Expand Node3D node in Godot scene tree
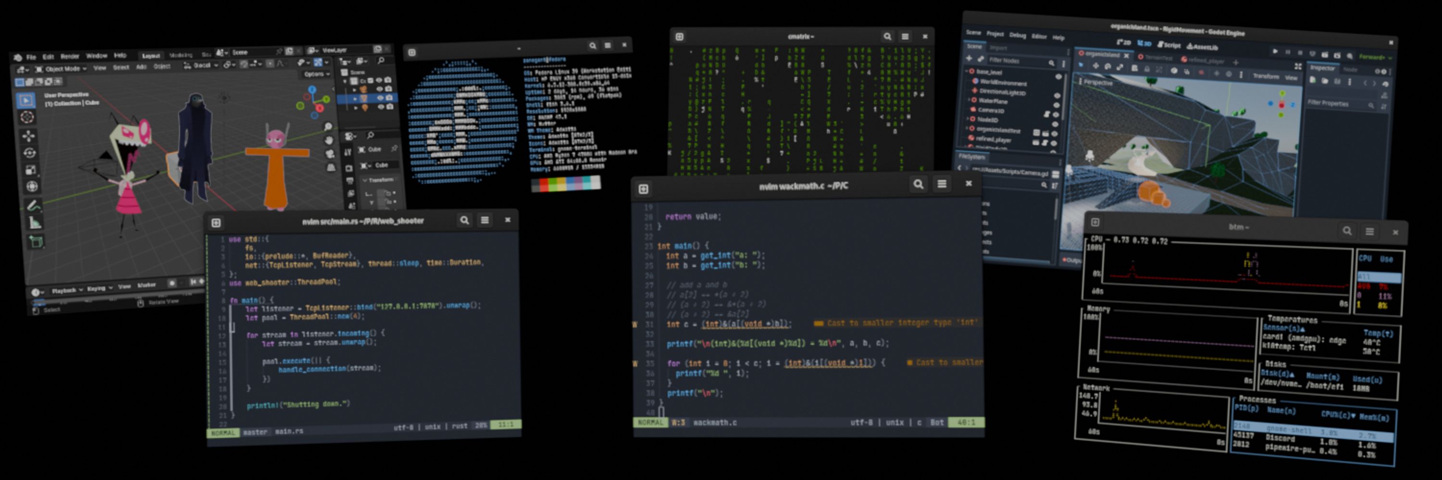1442x480 pixels. click(x=968, y=119)
